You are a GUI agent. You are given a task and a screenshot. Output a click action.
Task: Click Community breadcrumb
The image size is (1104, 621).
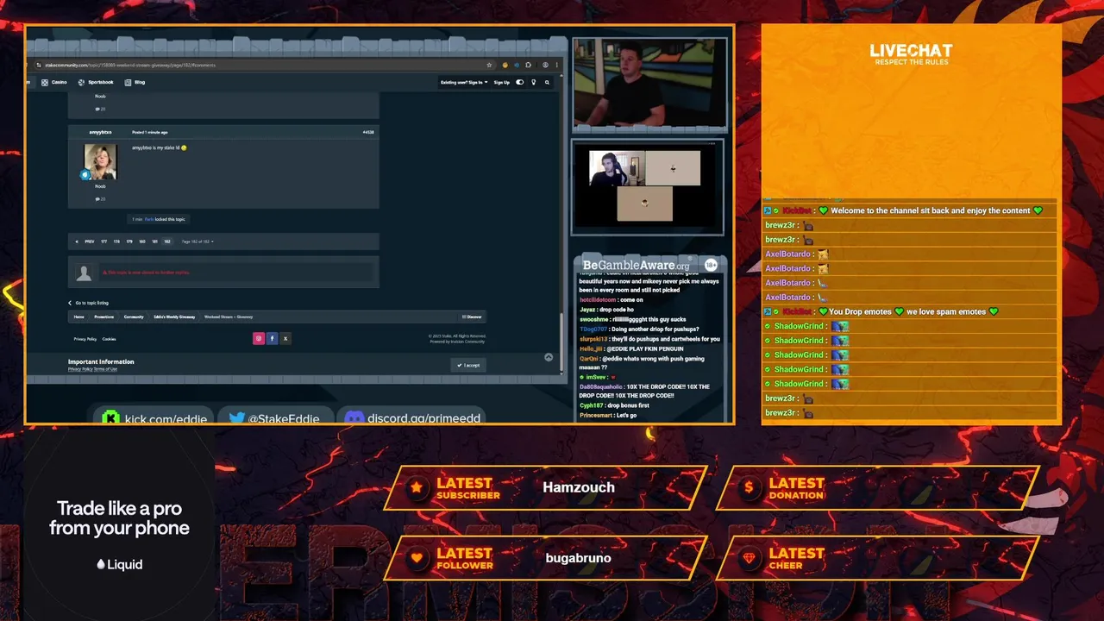tap(134, 317)
